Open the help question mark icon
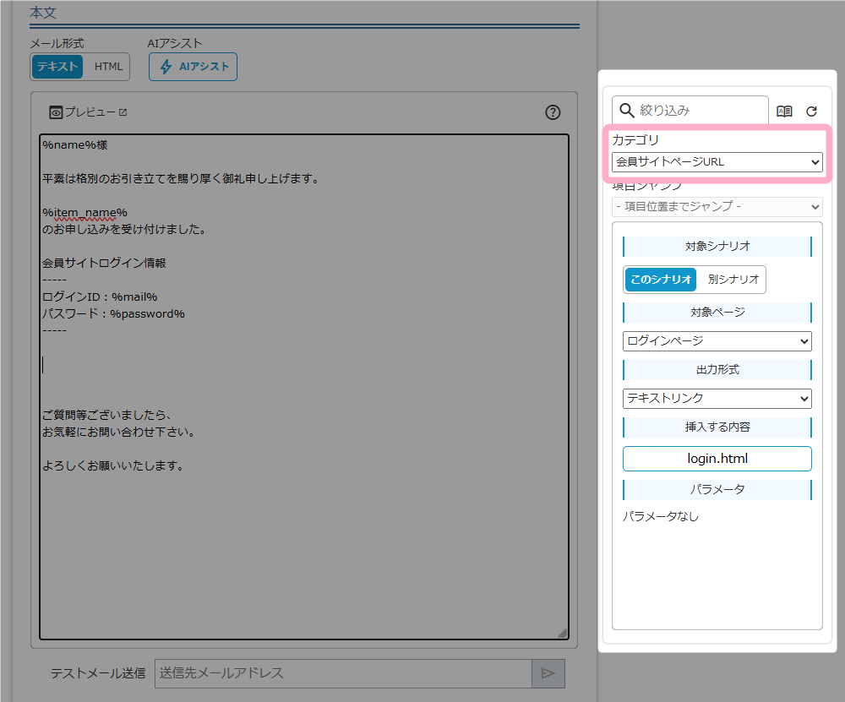This screenshot has height=702, width=845. (x=553, y=112)
